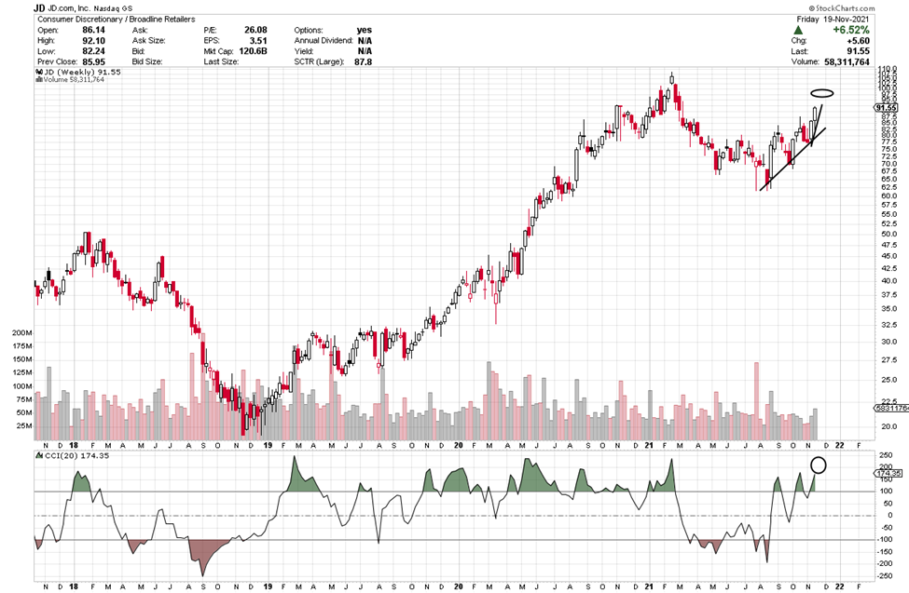The image size is (909, 593).
Task: Select the EPS value 3.51
Action: point(258,41)
